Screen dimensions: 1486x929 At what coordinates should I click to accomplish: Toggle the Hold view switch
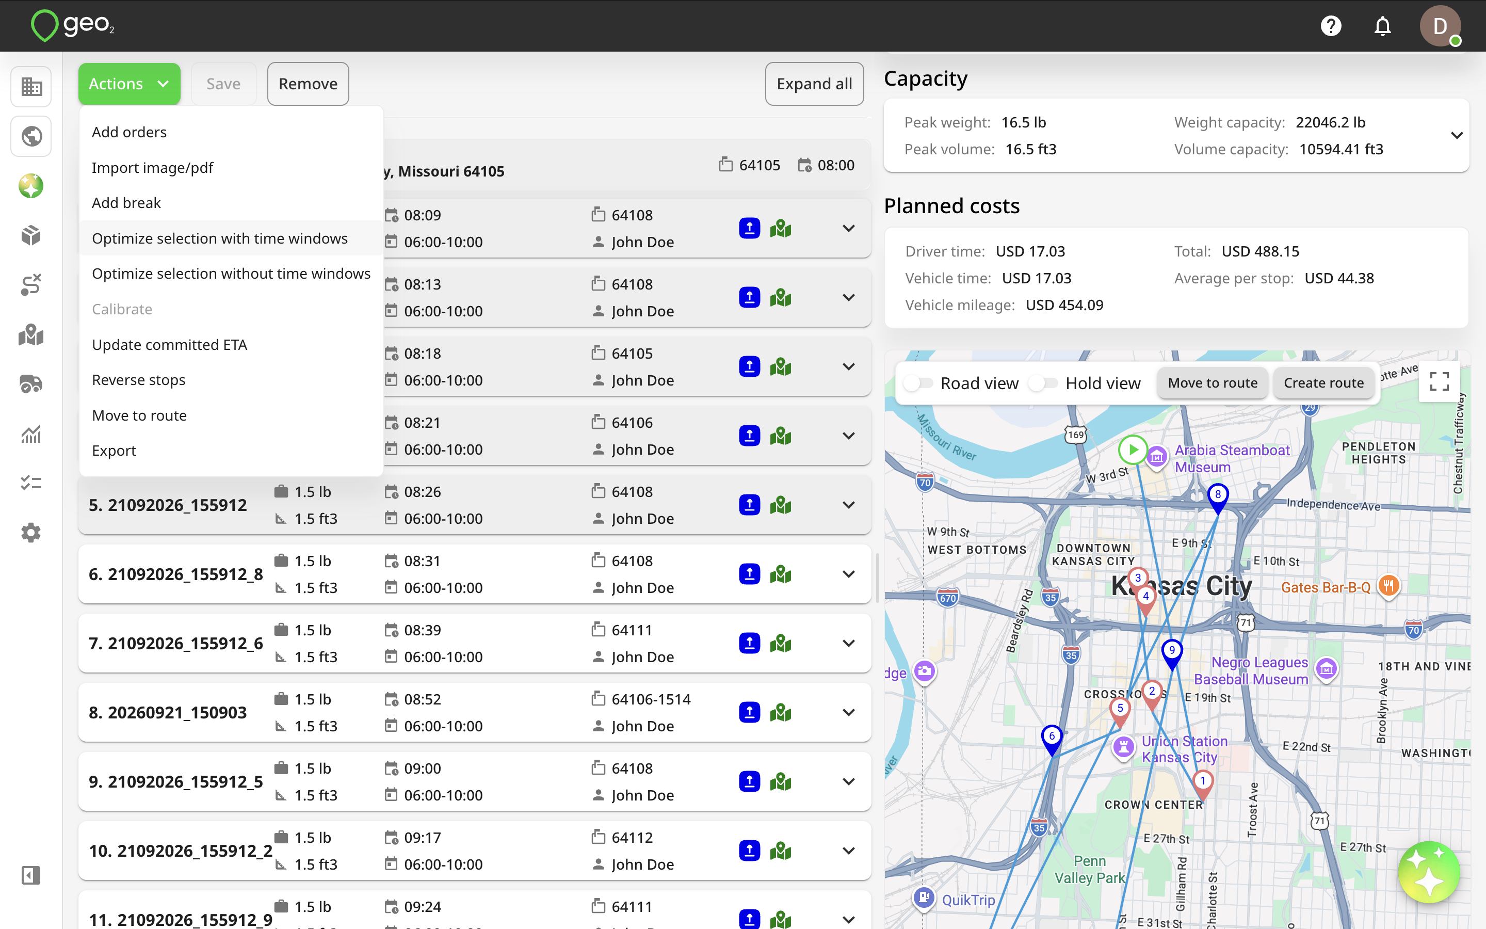click(1043, 383)
